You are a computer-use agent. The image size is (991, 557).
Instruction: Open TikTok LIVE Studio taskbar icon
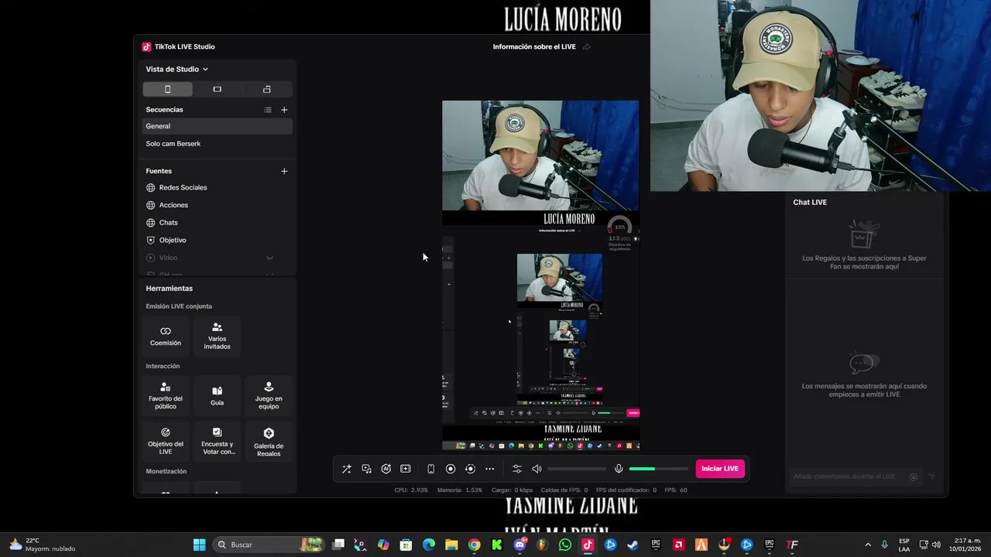pyautogui.click(x=588, y=545)
